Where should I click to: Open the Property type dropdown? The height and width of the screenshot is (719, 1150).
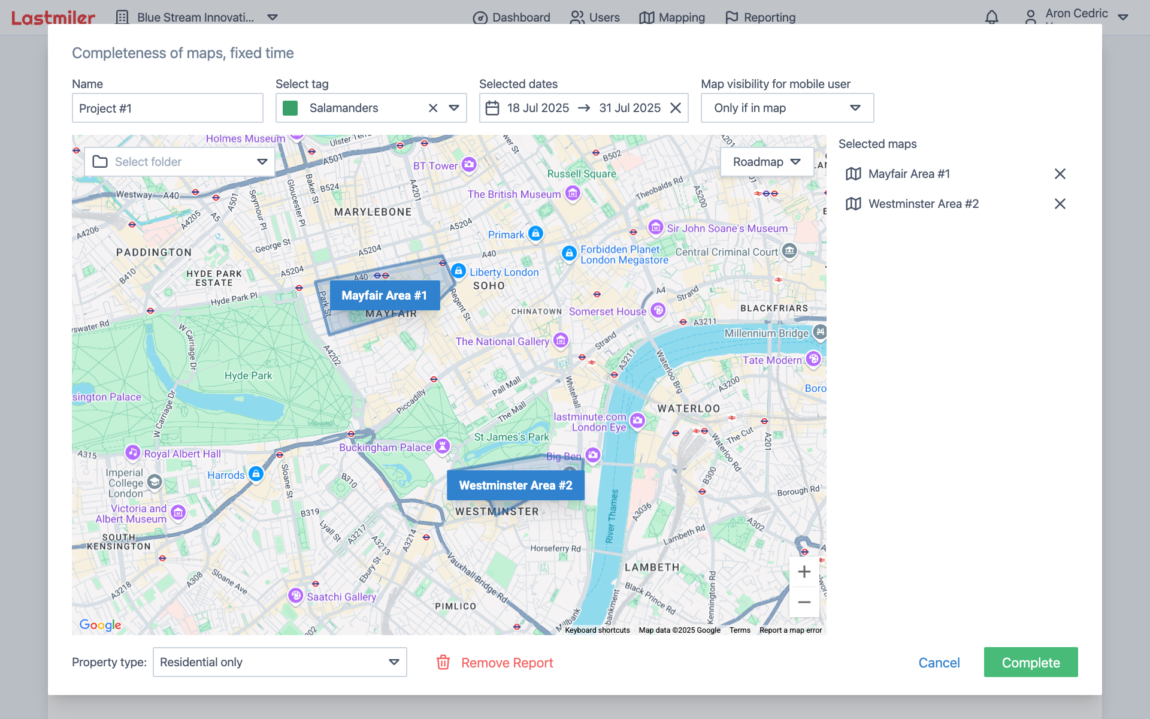pos(280,662)
